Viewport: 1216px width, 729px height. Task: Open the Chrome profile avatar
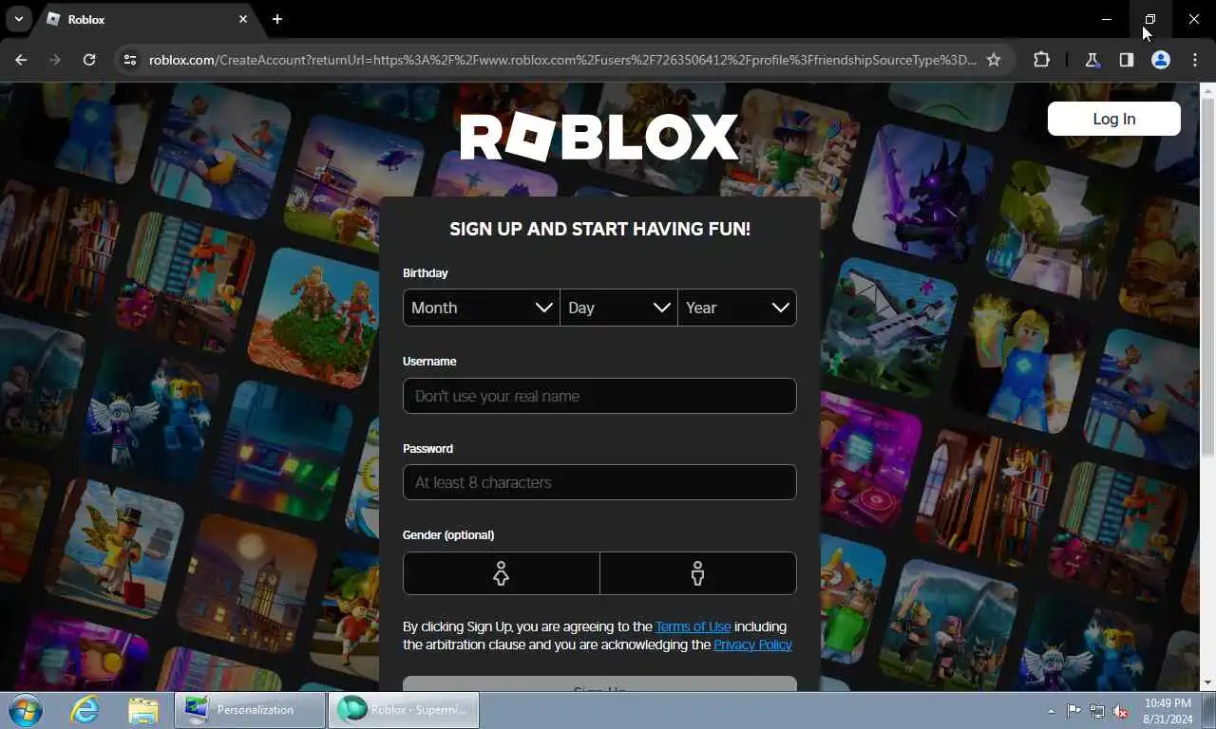1161,60
